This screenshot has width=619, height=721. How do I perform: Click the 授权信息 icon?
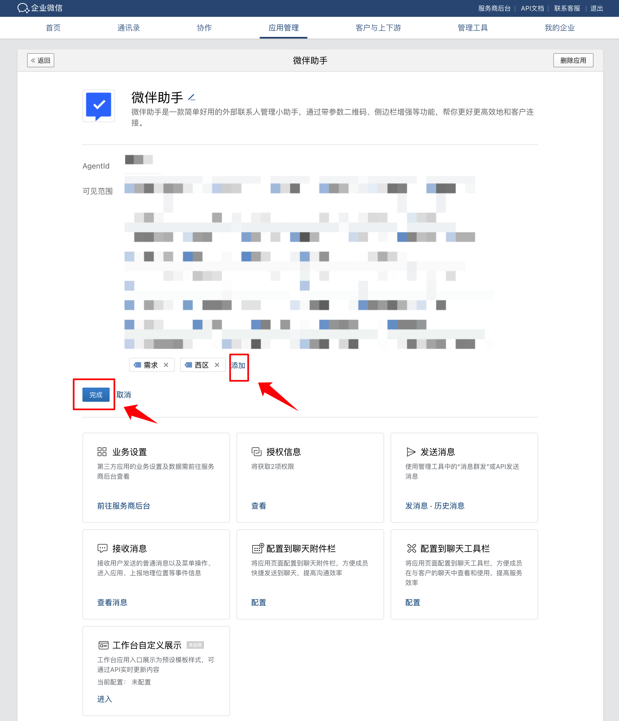click(256, 452)
